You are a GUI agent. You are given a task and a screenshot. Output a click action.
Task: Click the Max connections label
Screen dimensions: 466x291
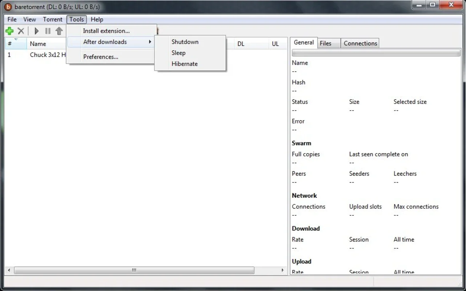416,207
